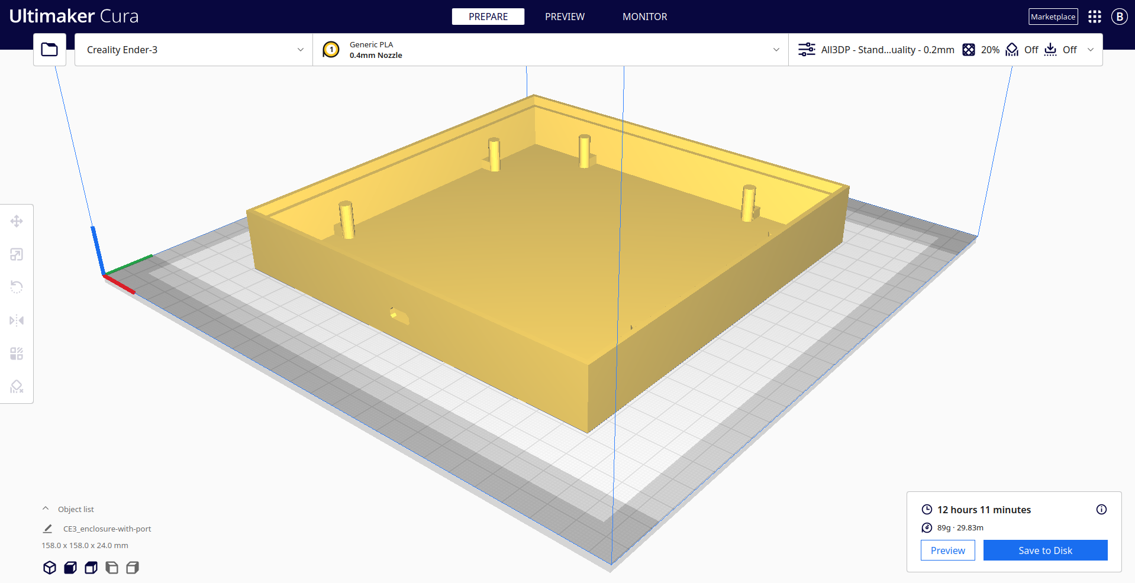Expand Generic PLA material dropdown chevron
This screenshot has height=583, width=1135.
click(776, 50)
